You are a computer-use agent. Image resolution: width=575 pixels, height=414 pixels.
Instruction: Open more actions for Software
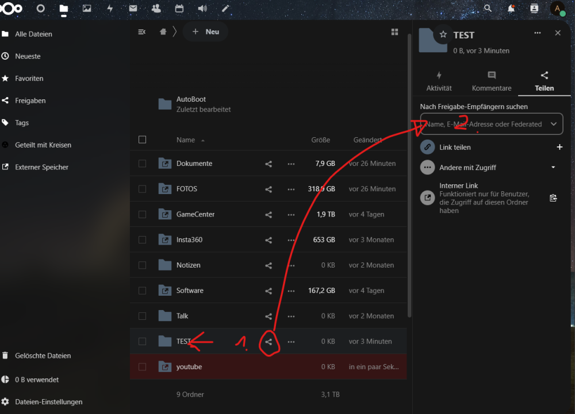coord(291,291)
